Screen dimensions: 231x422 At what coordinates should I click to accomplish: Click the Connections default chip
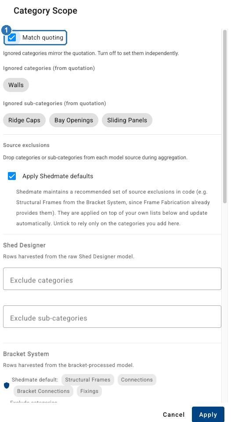tap(137, 380)
